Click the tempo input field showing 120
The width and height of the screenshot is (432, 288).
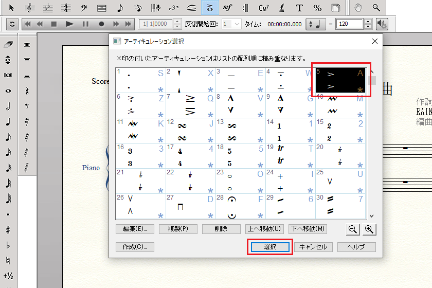tap(350, 24)
